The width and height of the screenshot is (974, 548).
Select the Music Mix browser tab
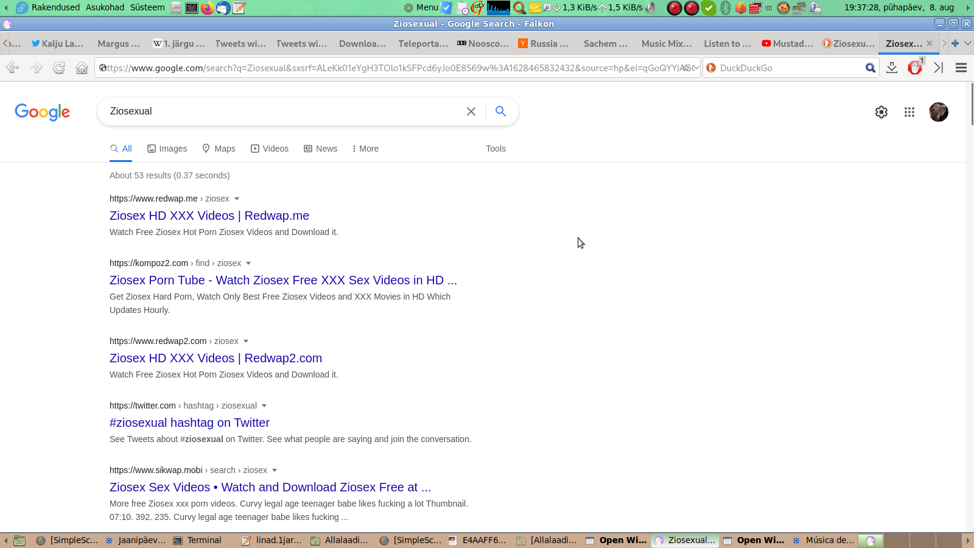(667, 43)
